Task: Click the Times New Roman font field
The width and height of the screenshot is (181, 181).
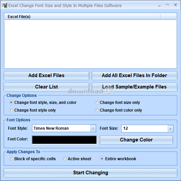Action: tap(61, 128)
